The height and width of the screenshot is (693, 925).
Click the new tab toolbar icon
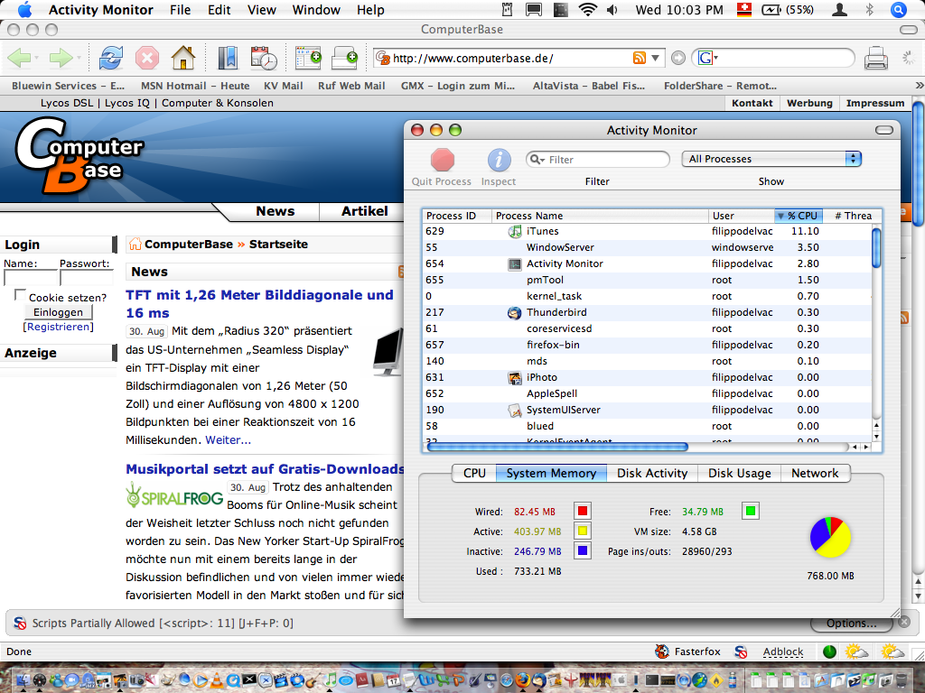tap(309, 58)
